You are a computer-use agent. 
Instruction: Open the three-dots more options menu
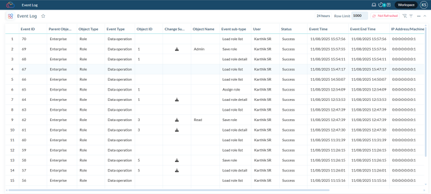pos(419,16)
